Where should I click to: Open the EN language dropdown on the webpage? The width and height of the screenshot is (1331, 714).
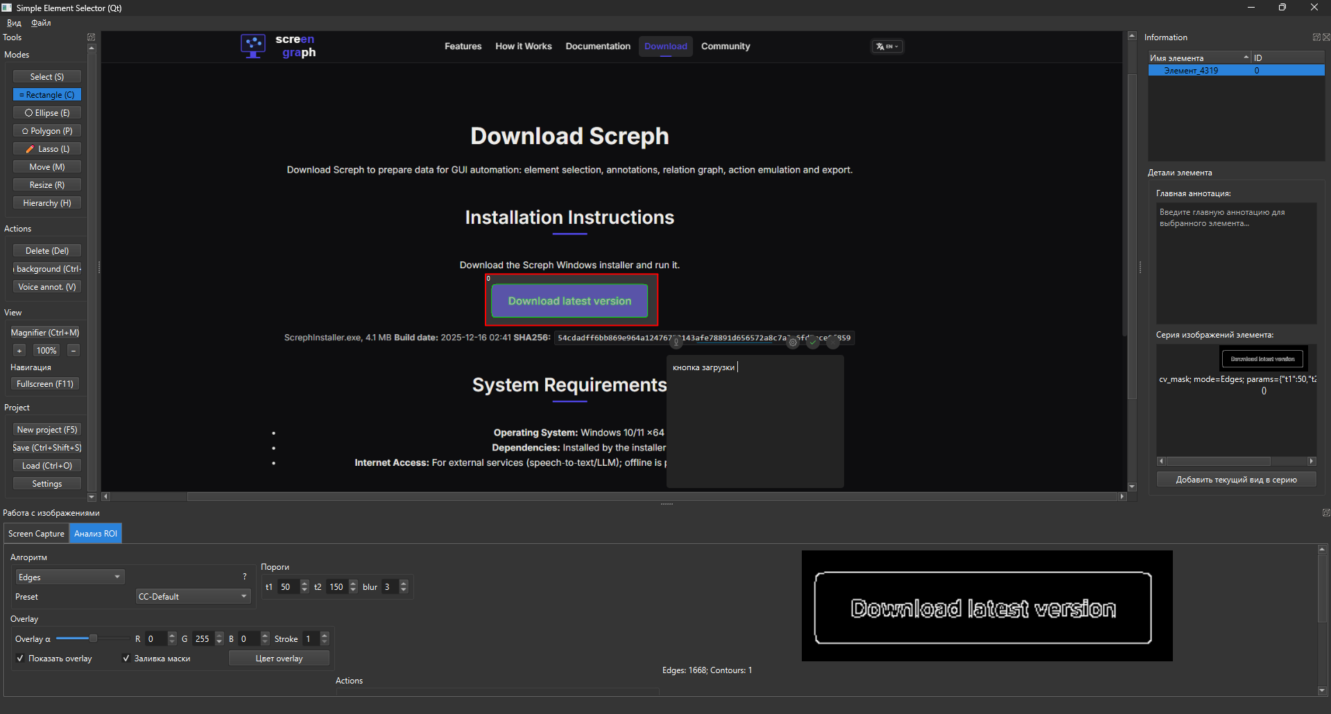point(887,46)
